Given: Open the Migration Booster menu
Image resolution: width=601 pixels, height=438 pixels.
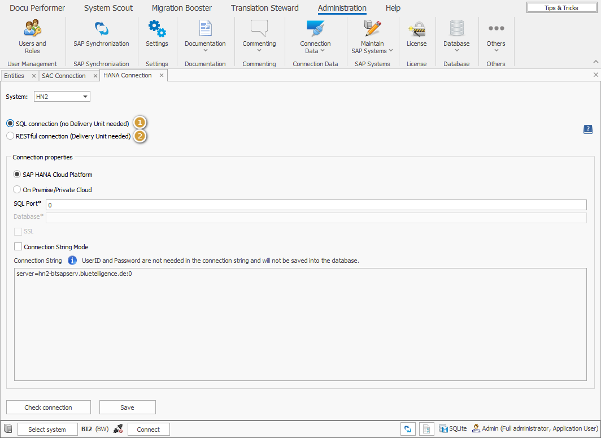Looking at the screenshot, I should pos(181,8).
